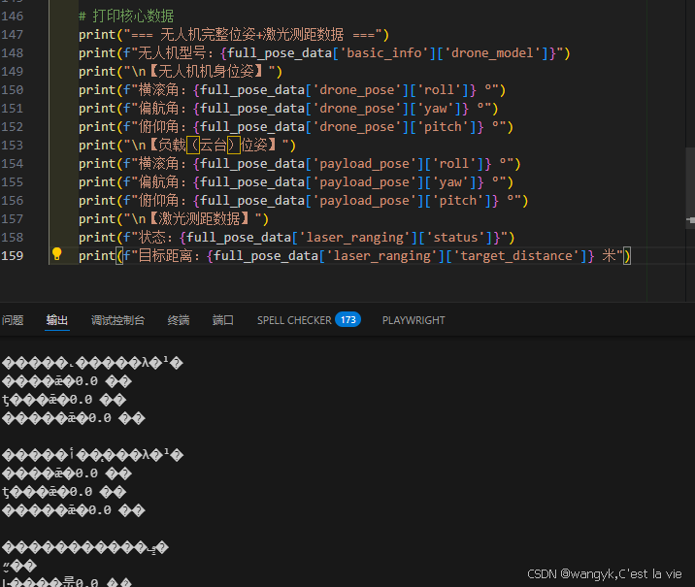This screenshot has height=587, width=695.
Task: Open the PLAYWRIGHT panel tab
Action: click(x=414, y=320)
